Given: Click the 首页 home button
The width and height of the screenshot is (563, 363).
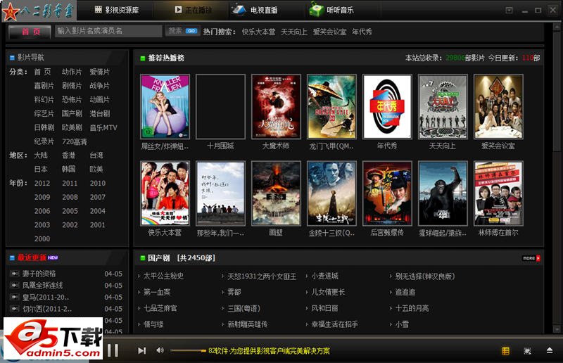Looking at the screenshot, I should coord(30,32).
